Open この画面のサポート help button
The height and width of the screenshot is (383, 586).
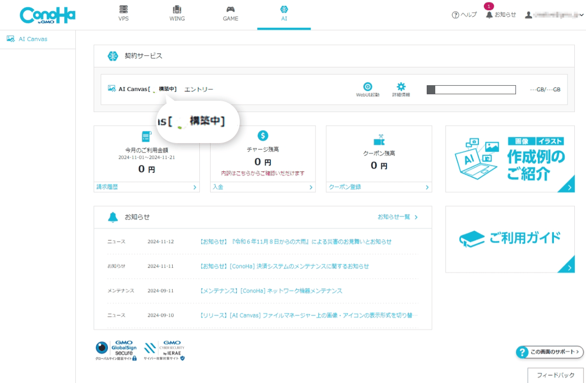point(550,352)
